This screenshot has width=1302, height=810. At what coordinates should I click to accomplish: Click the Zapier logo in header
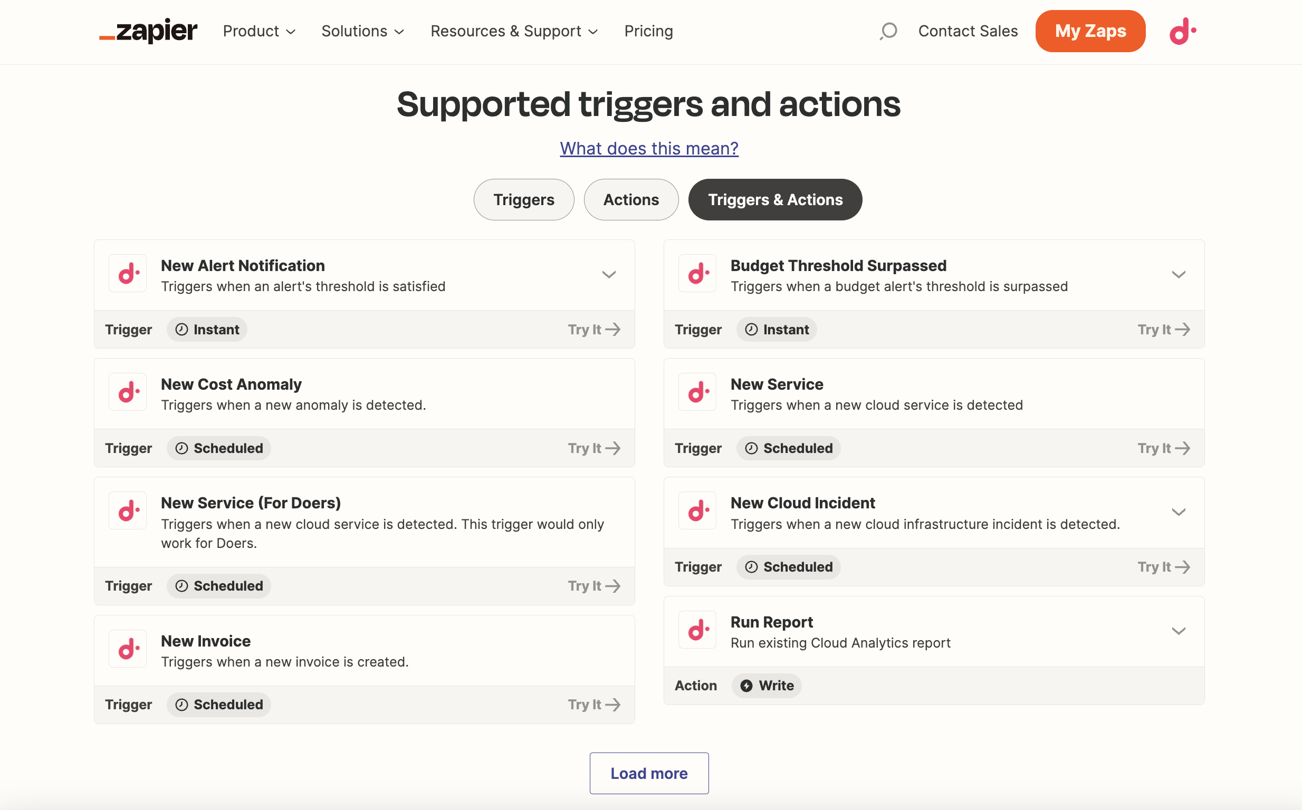pos(148,31)
